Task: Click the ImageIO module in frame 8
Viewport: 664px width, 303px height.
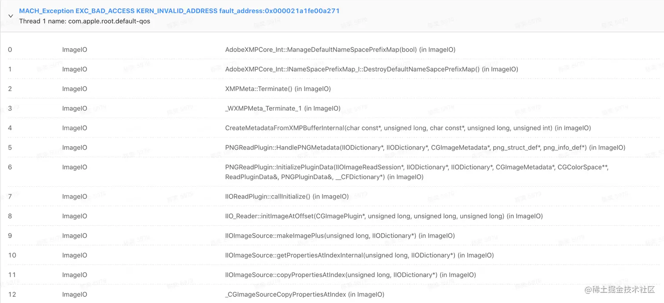Action: point(75,216)
